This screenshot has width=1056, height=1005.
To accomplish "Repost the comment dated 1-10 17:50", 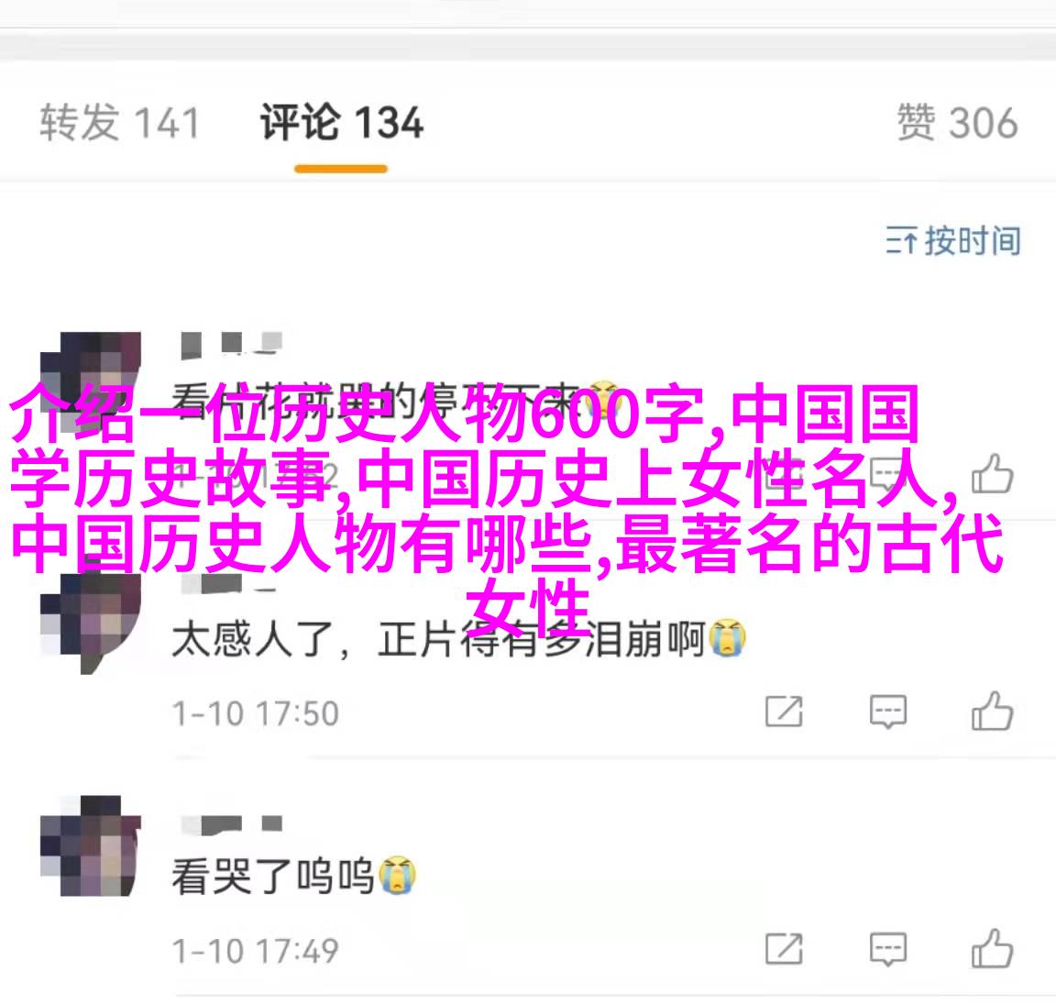I will [x=784, y=712].
